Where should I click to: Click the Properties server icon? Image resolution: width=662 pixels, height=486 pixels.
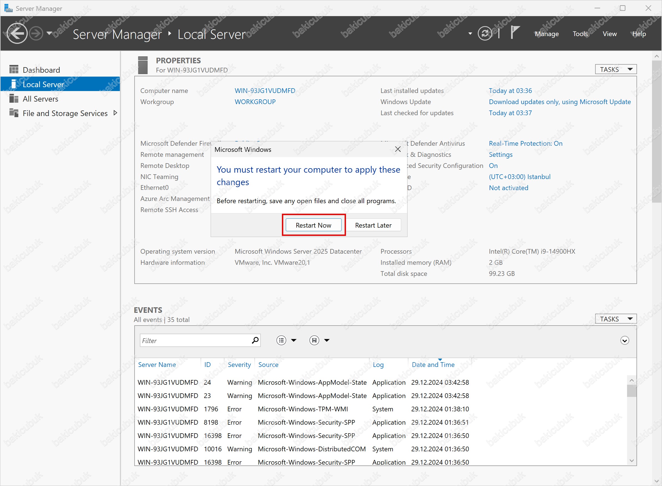point(143,65)
